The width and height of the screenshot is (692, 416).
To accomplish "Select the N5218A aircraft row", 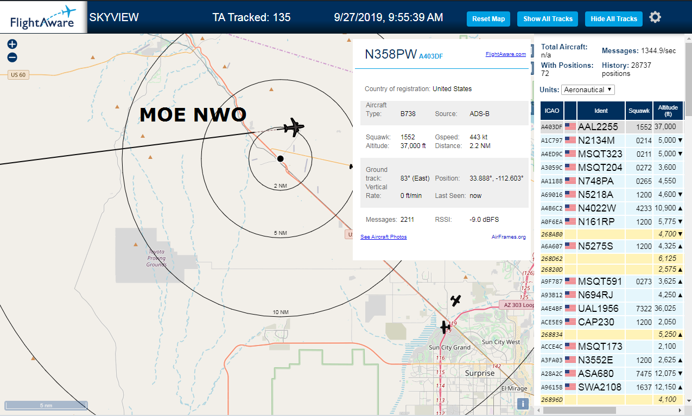I will 612,195.
